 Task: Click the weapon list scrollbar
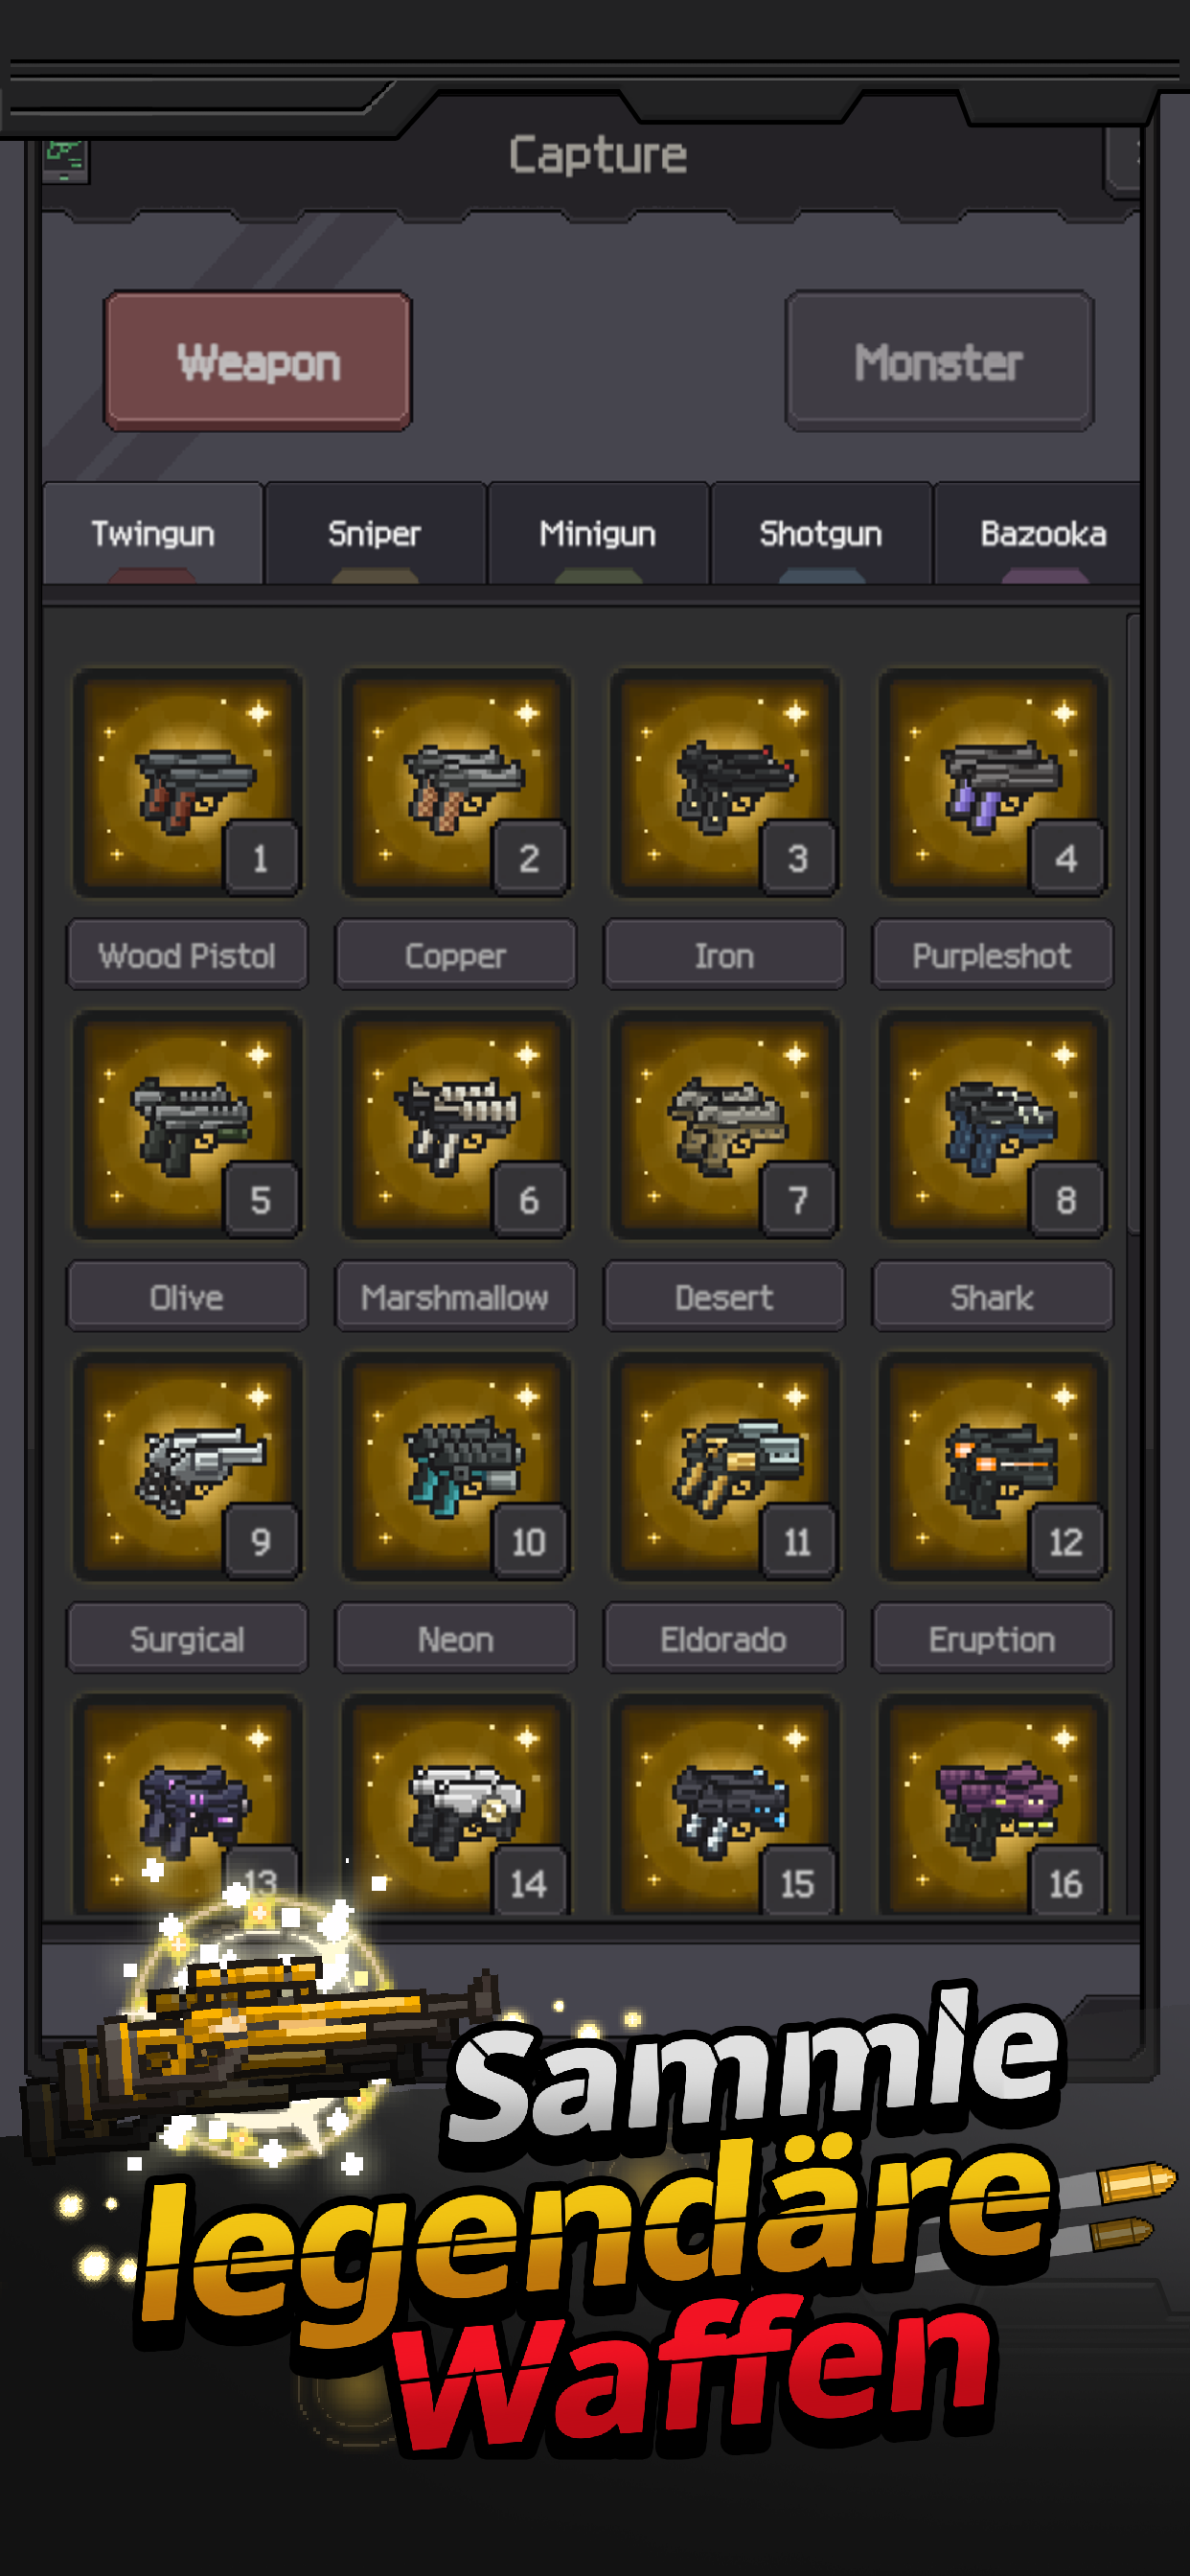[x=1133, y=925]
